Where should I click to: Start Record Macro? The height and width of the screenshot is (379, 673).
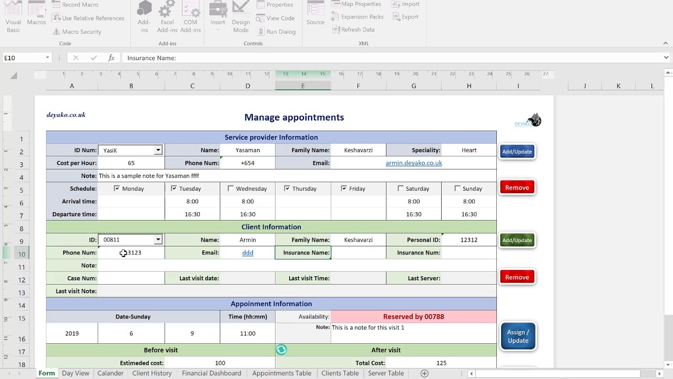75,5
